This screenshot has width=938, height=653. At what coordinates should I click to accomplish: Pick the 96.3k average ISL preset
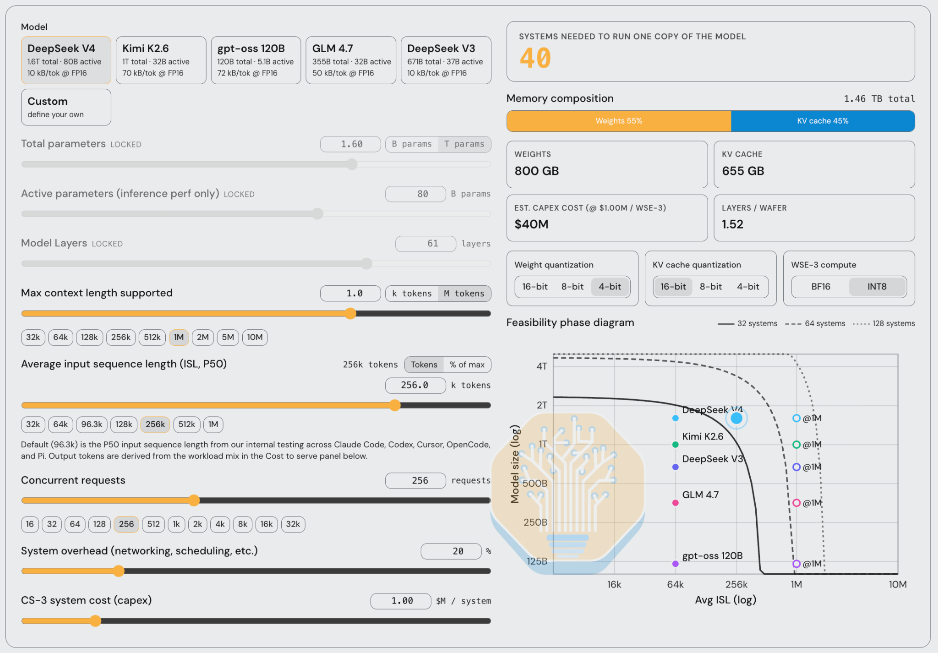pyautogui.click(x=92, y=424)
